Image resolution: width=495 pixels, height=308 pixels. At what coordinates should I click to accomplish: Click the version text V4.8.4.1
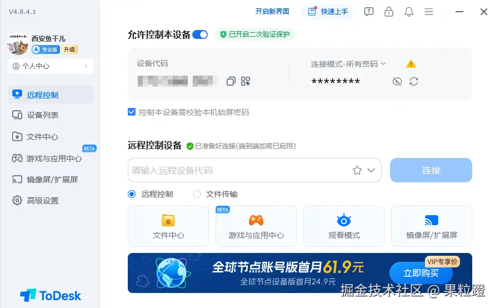click(x=22, y=12)
